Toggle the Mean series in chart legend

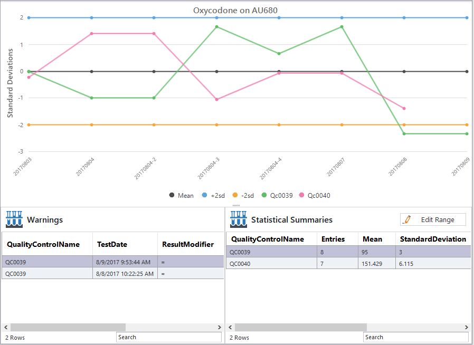click(181, 196)
